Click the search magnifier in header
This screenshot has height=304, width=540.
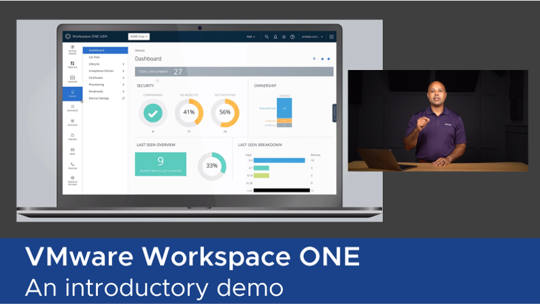[267, 37]
